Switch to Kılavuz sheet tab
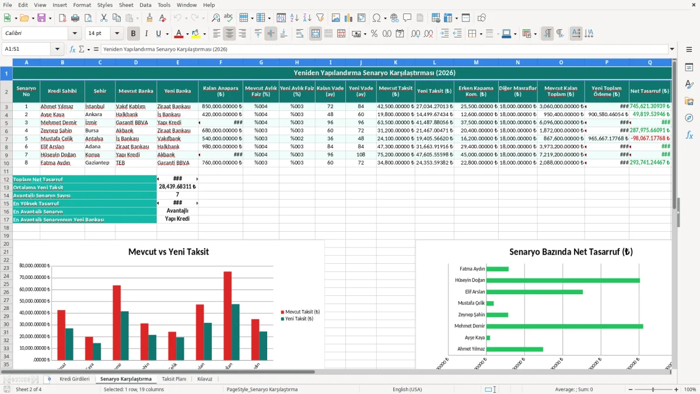The image size is (700, 394). (205, 379)
